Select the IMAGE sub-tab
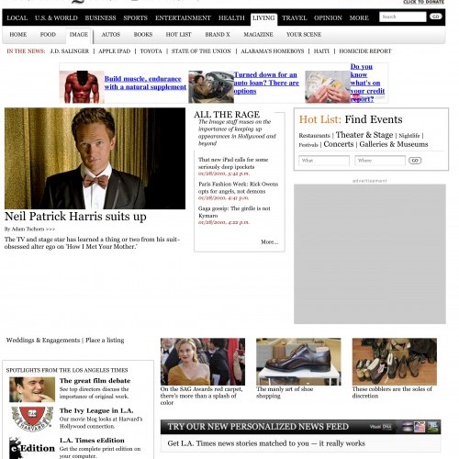Viewport: 459px width, 459px height. 79,35
